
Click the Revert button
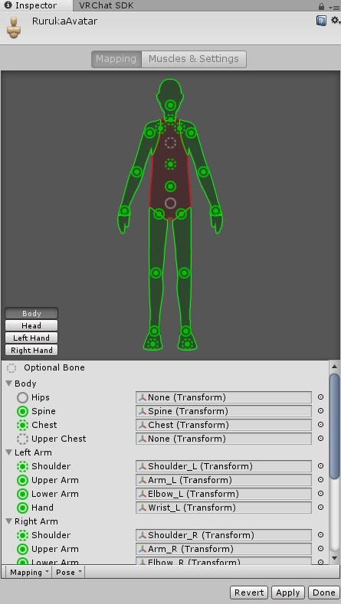coord(249,593)
